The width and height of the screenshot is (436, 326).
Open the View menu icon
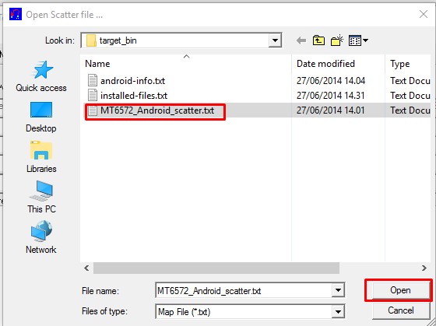point(358,40)
